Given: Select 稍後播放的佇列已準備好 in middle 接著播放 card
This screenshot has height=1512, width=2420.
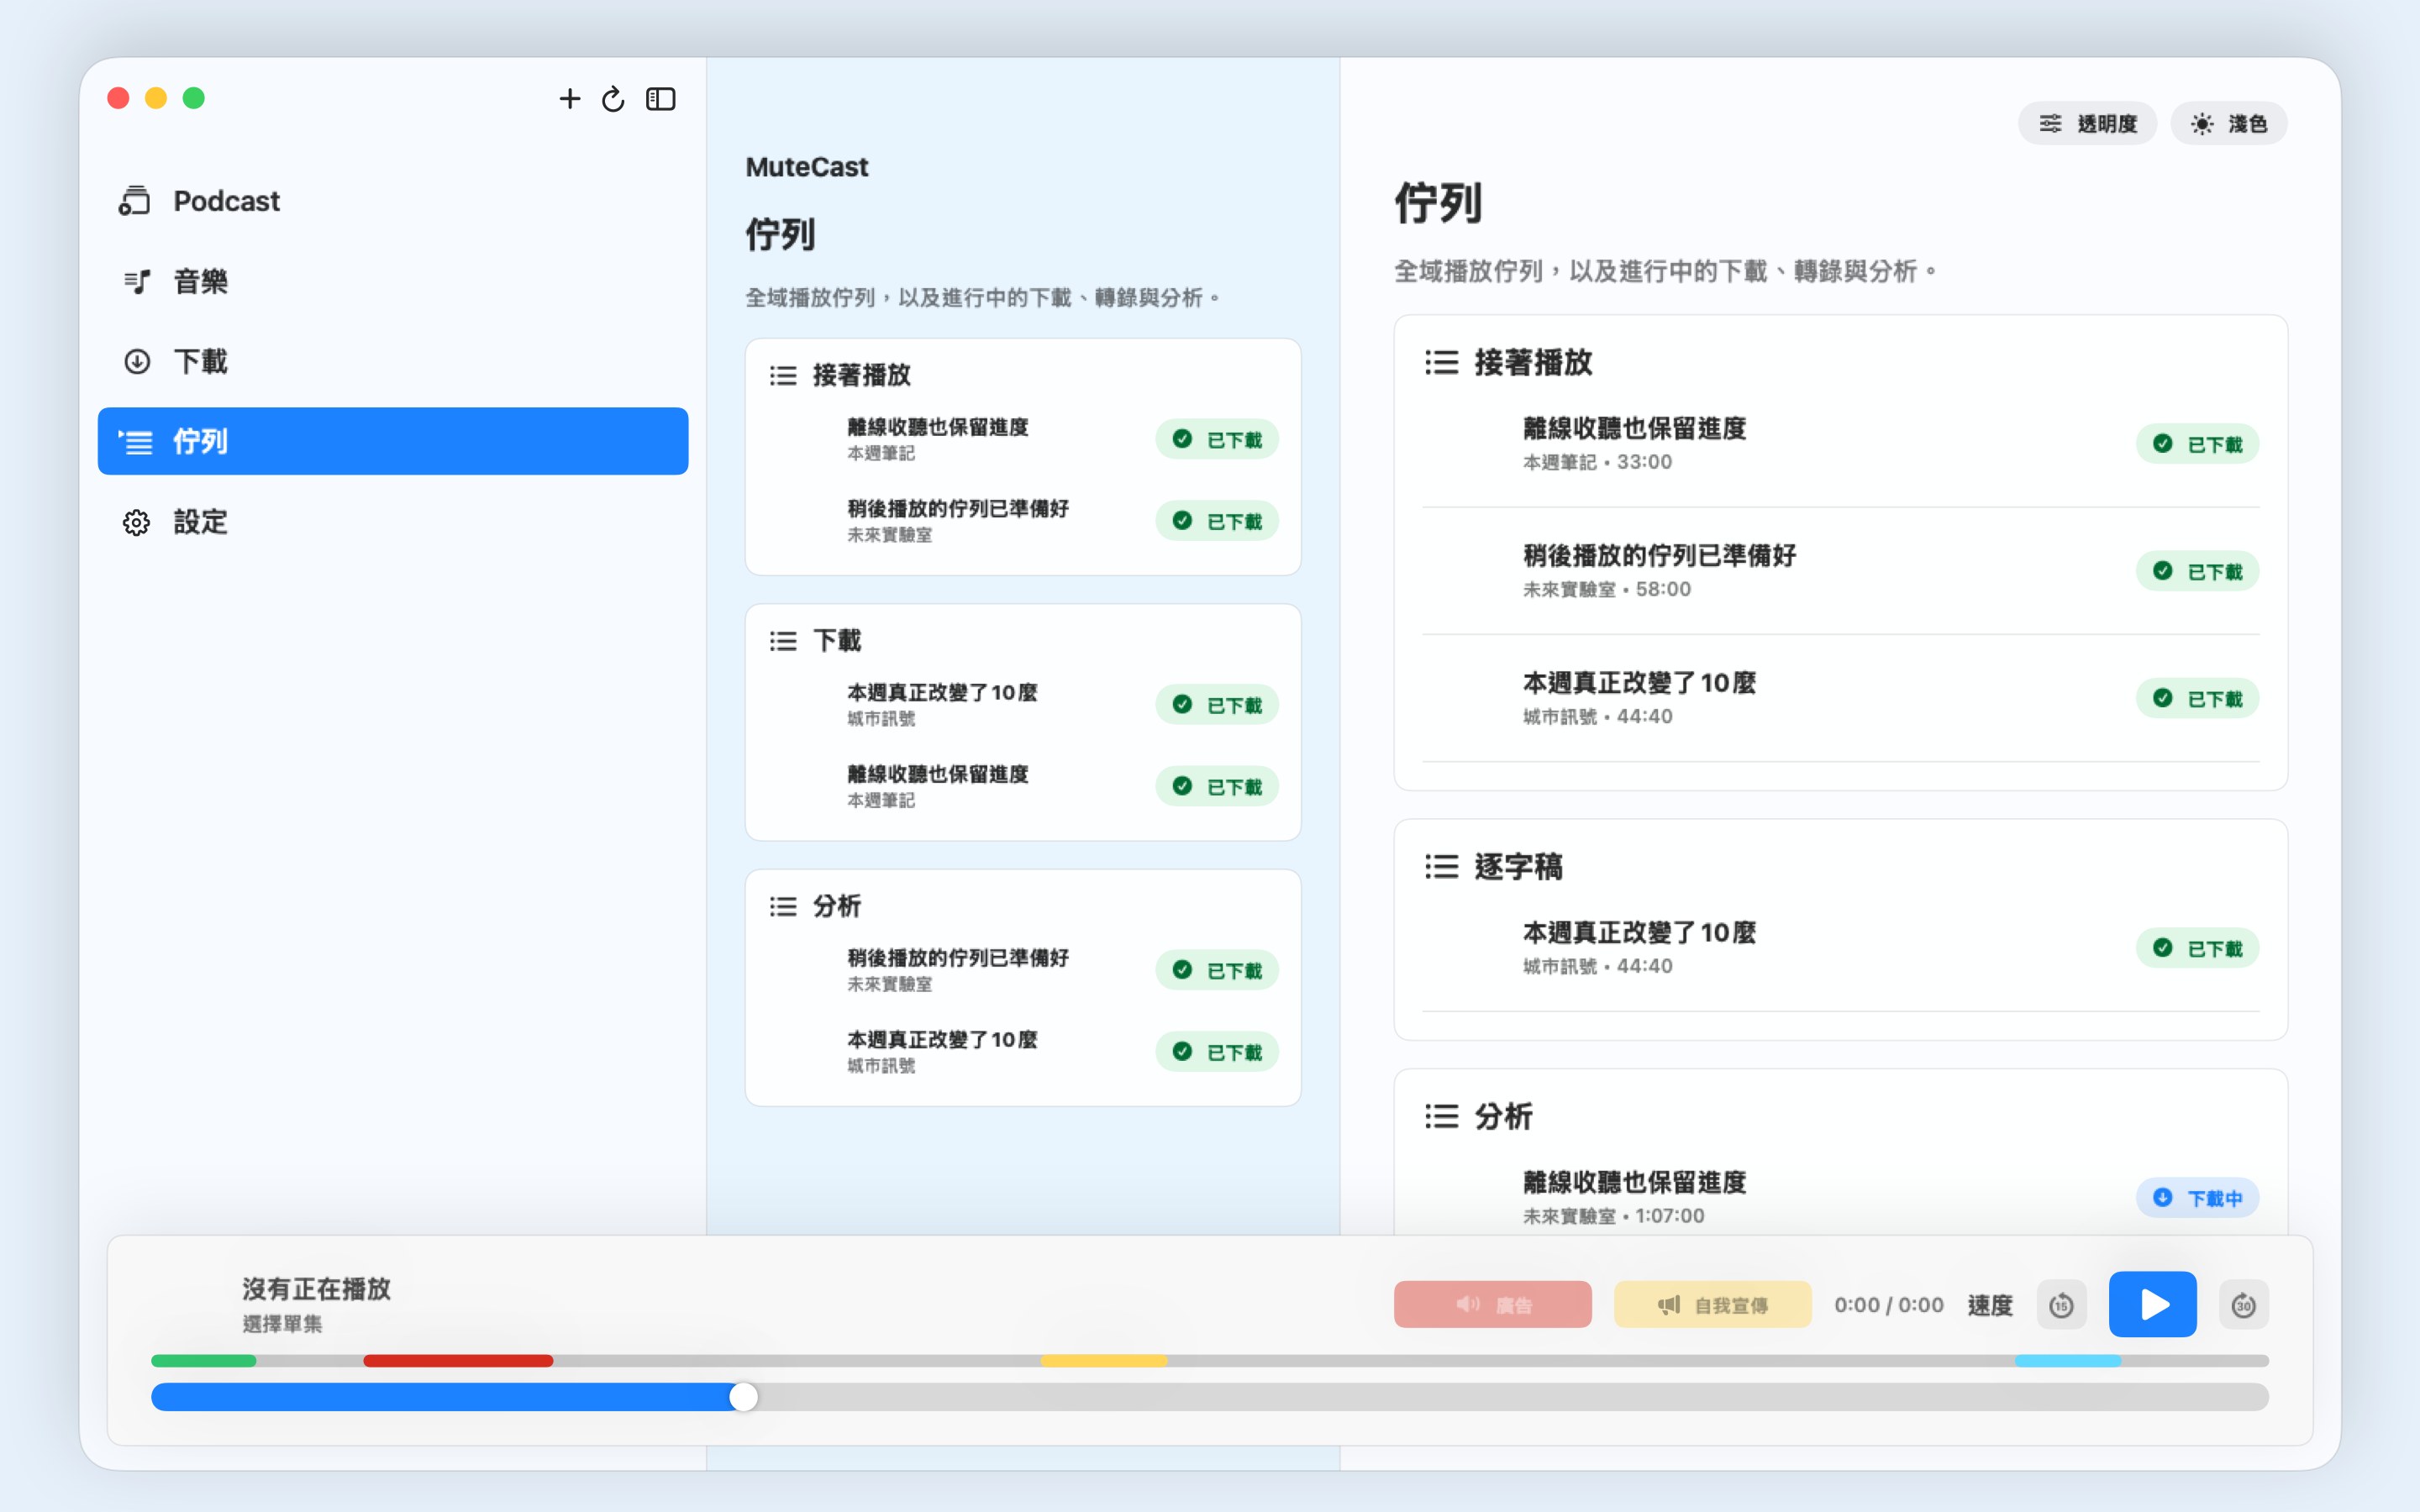Looking at the screenshot, I should pos(1022,521).
